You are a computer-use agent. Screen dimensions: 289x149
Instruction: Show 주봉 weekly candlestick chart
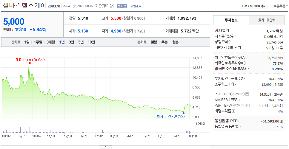pos(165,42)
